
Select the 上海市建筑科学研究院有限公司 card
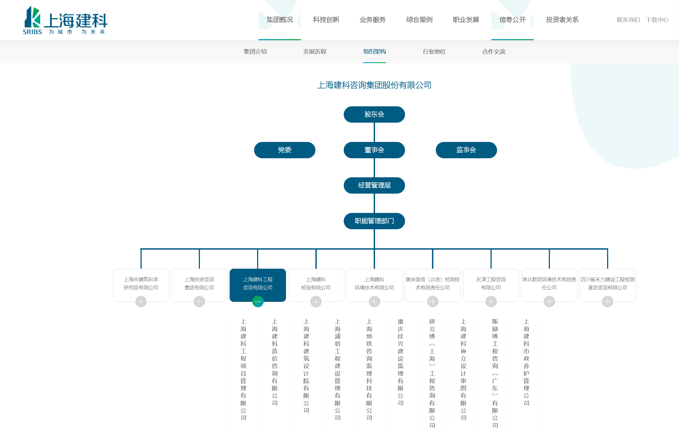click(141, 285)
